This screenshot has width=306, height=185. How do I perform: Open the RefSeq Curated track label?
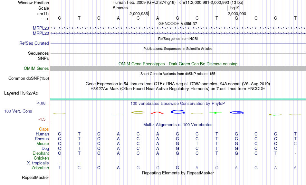tap(34, 43)
